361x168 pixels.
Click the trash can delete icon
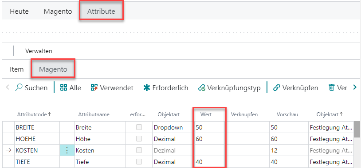(x=332, y=88)
